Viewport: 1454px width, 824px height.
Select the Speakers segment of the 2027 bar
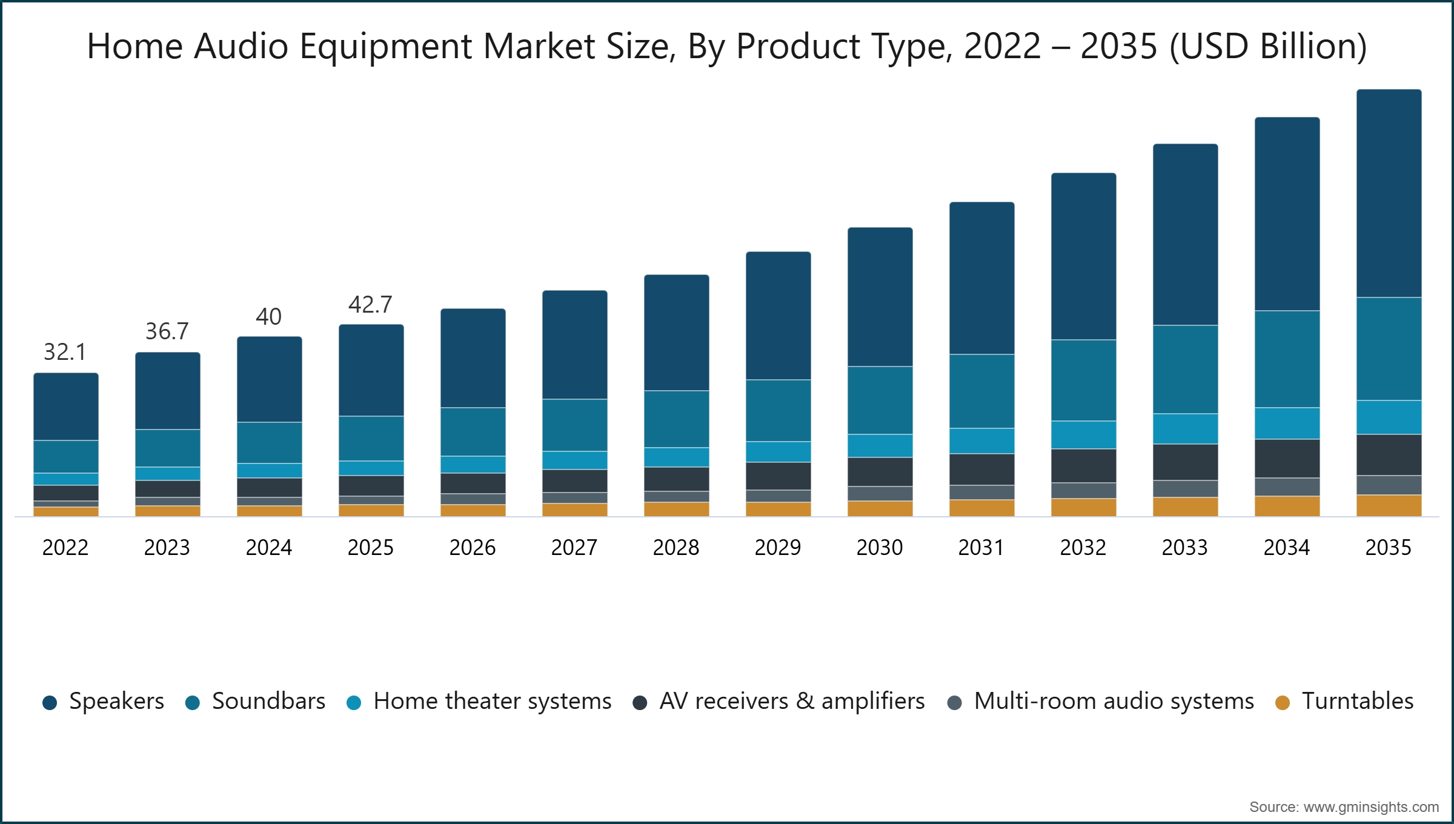point(575,345)
